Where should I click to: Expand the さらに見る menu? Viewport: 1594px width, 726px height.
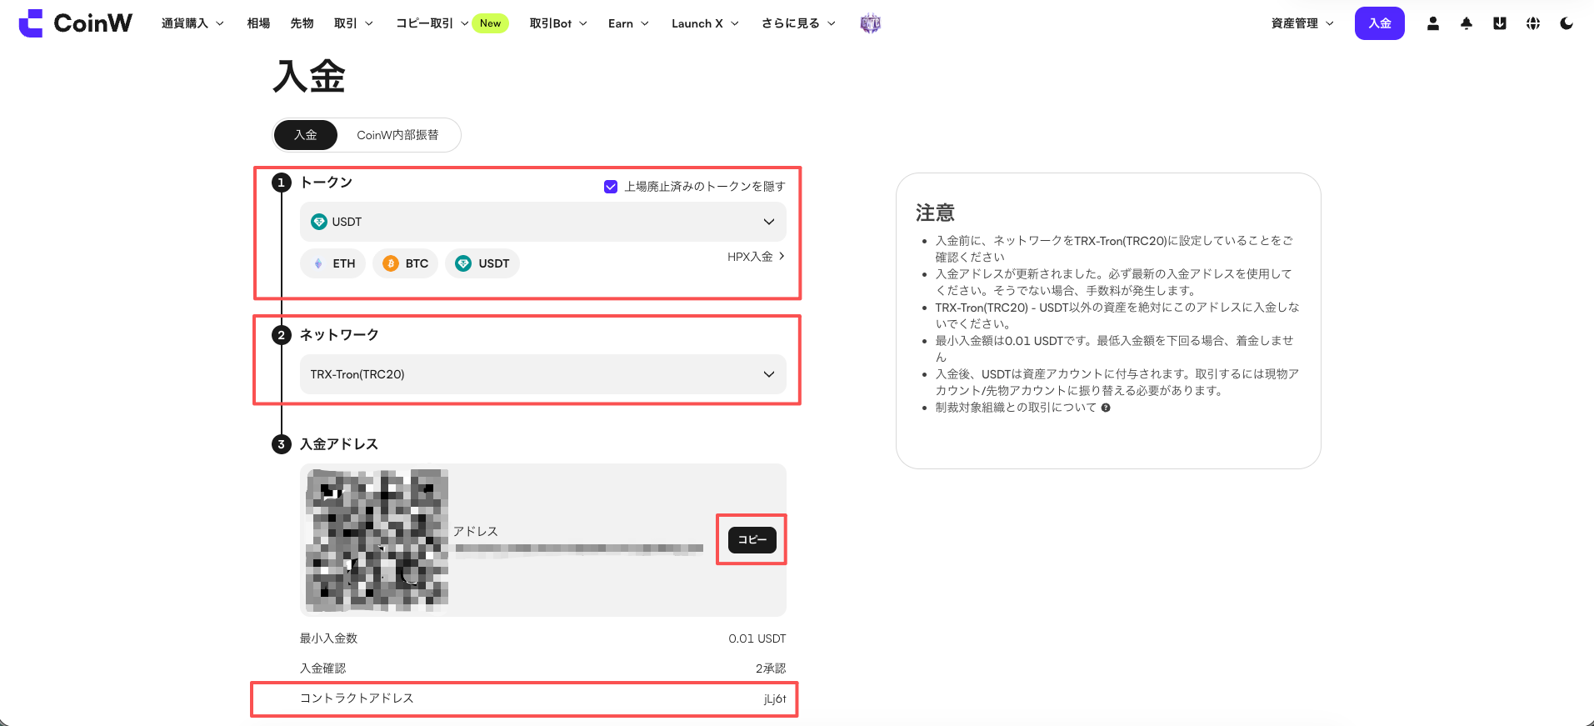[798, 23]
